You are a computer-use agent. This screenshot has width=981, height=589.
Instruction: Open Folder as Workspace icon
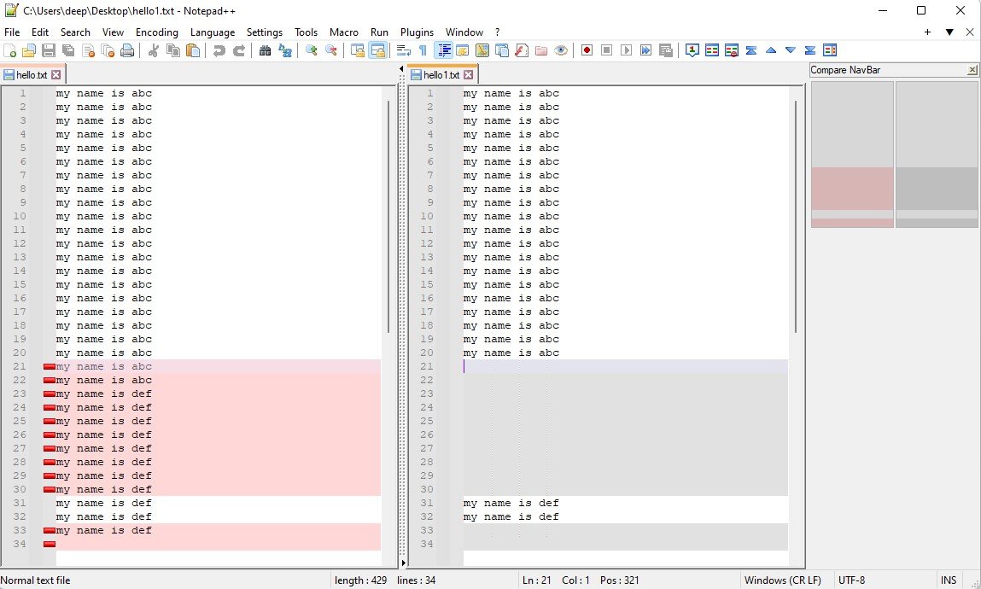tap(541, 50)
